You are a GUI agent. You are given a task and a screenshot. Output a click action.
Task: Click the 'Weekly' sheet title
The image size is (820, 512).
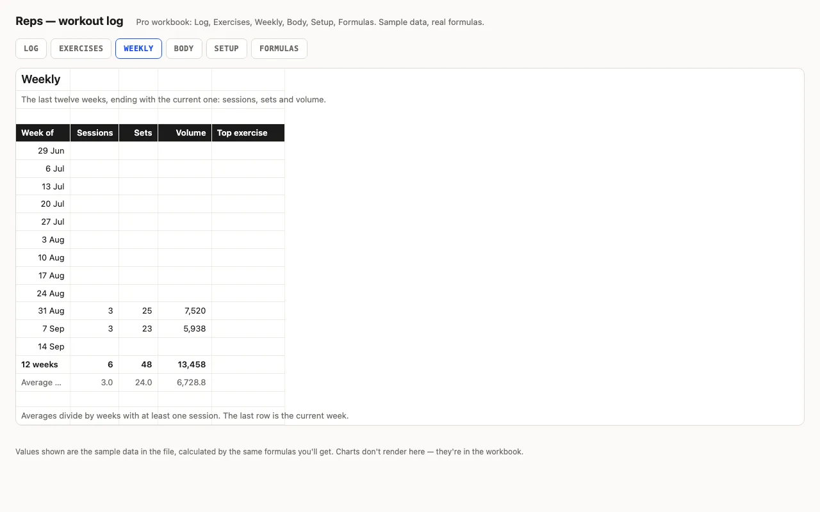pyautogui.click(x=41, y=79)
